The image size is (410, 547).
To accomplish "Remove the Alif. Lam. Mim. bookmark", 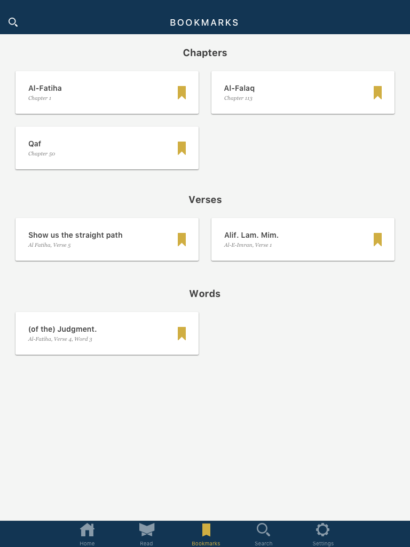I will pos(377,240).
